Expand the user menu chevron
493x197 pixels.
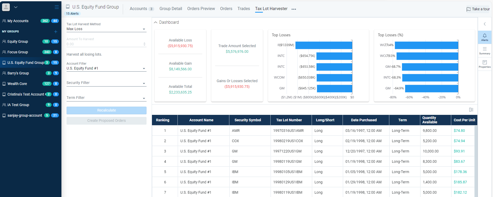pyautogui.click(x=16, y=7)
